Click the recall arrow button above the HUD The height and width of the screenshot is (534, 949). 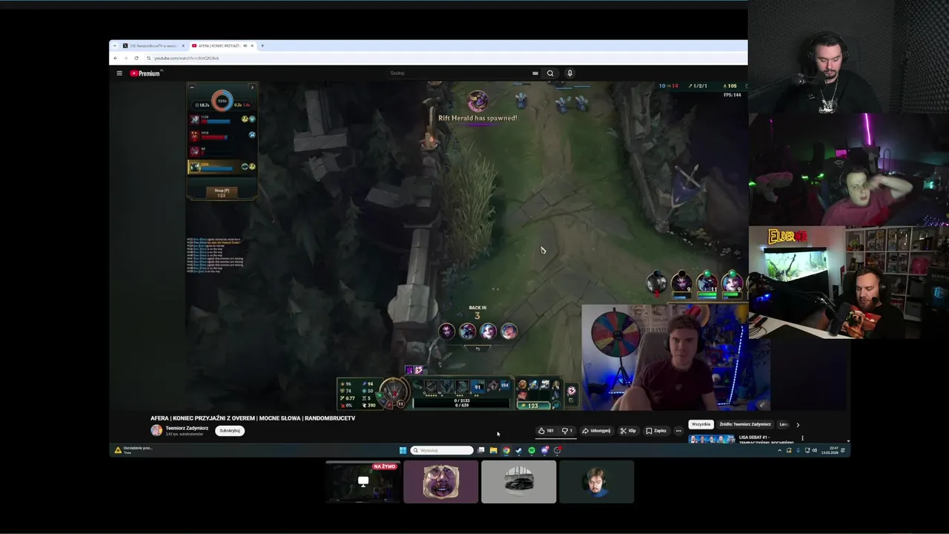(x=477, y=348)
